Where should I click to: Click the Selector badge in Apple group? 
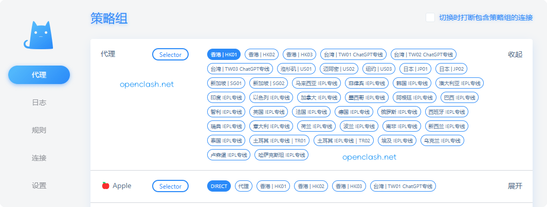[x=170, y=186]
